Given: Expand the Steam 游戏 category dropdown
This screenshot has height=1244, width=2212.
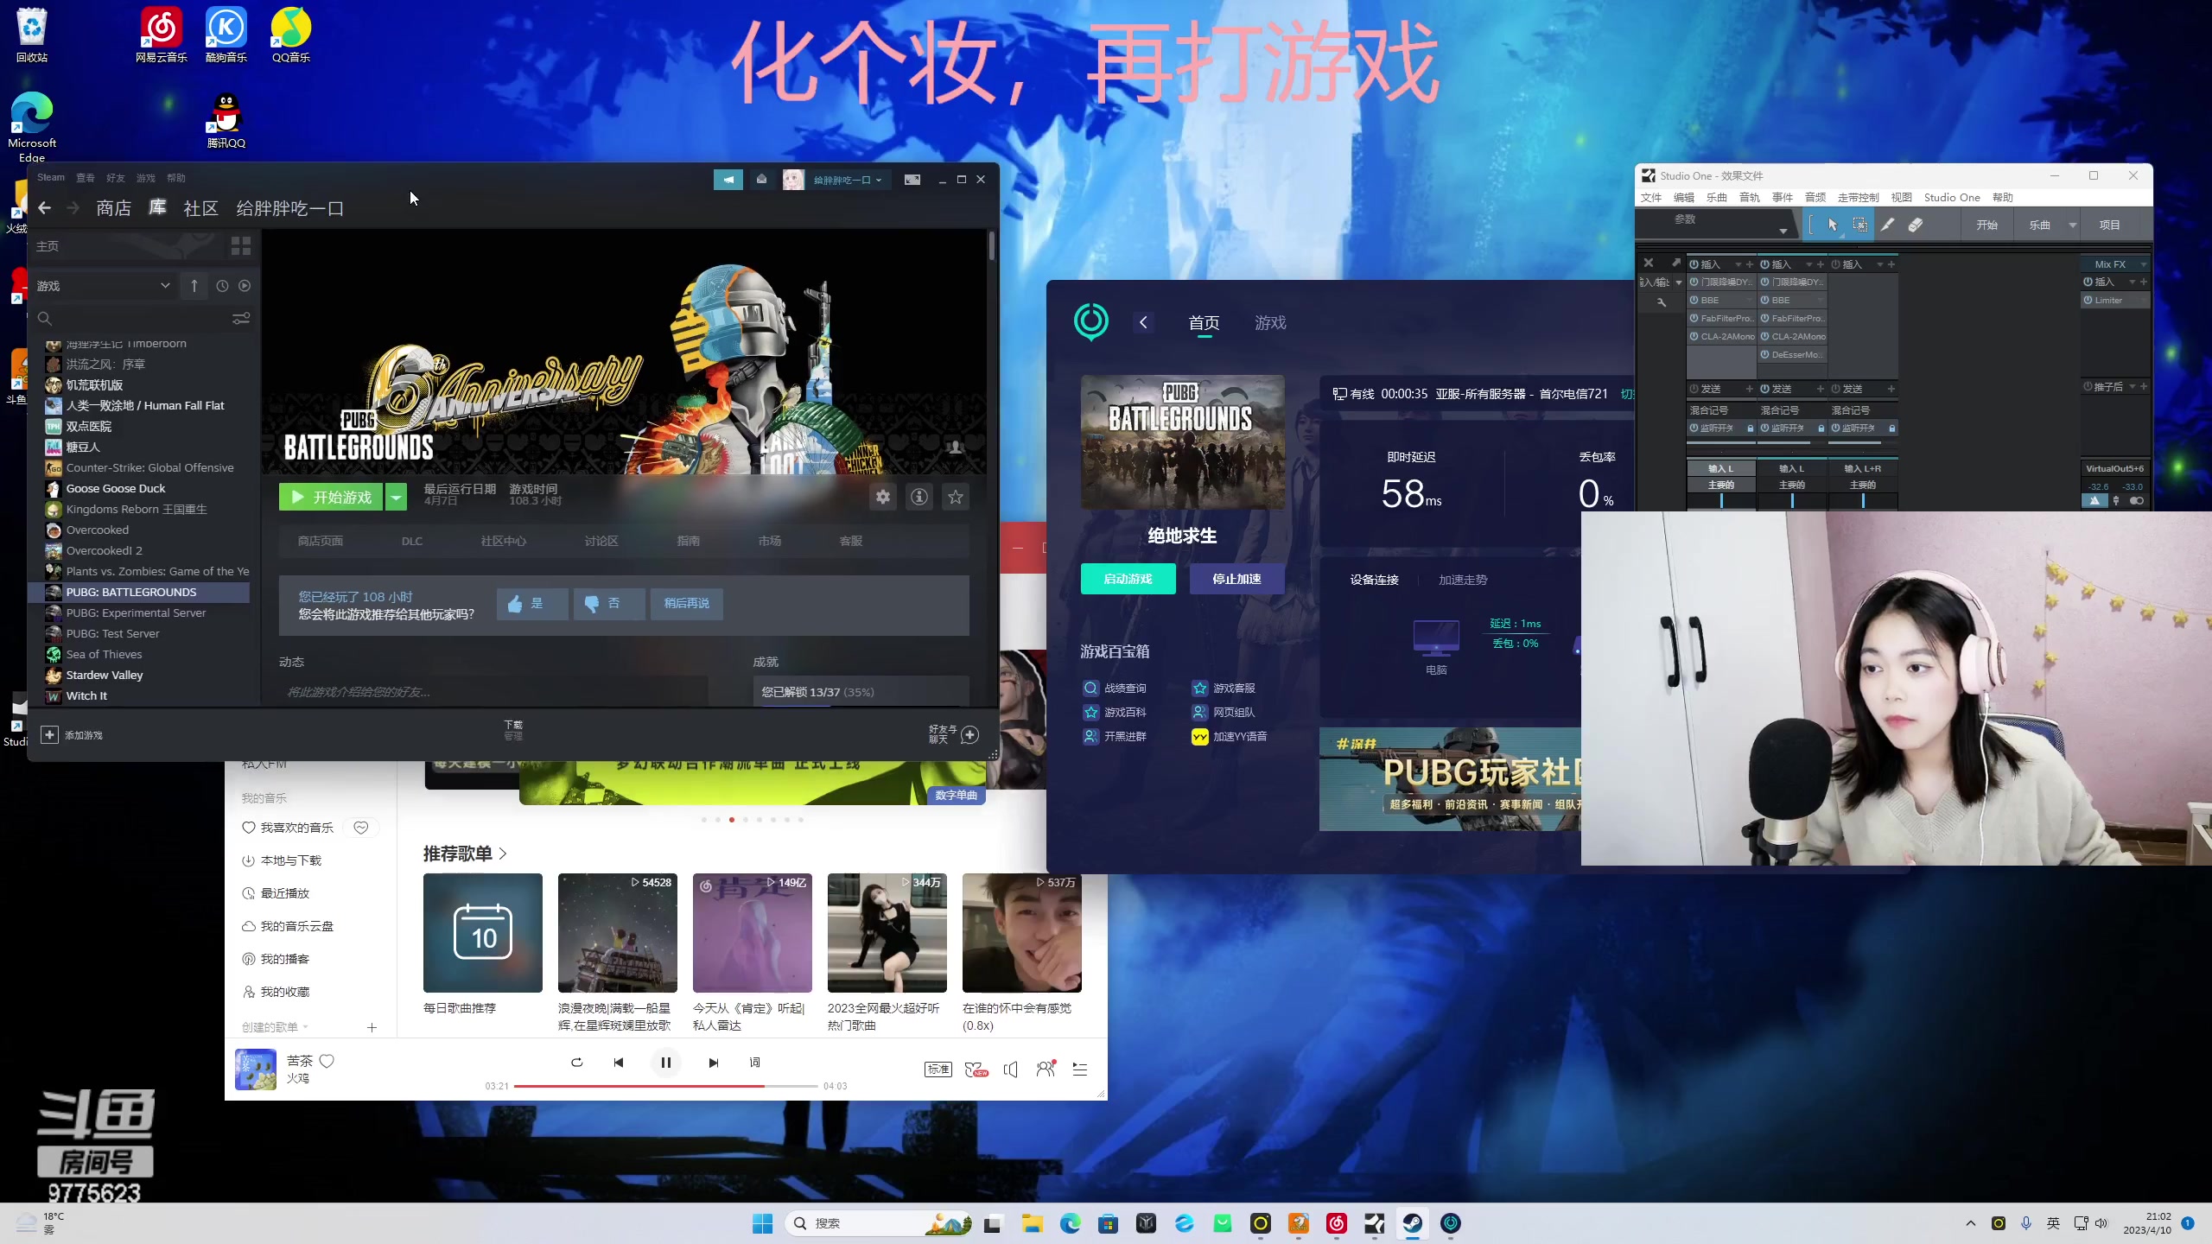Looking at the screenshot, I should click(x=165, y=286).
